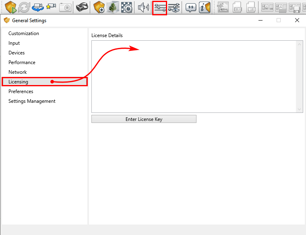This screenshot has width=306, height=235.
Task: Click the EXE export icon
Action: (x=238, y=7)
